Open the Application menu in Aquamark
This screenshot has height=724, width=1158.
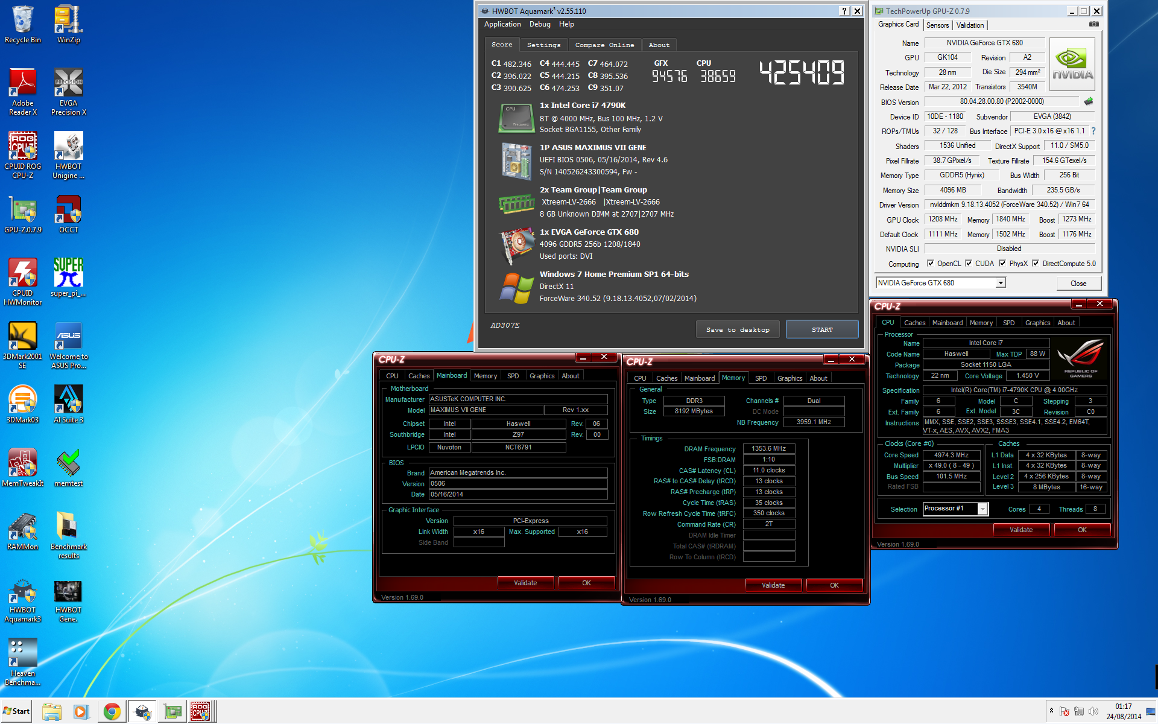(502, 24)
